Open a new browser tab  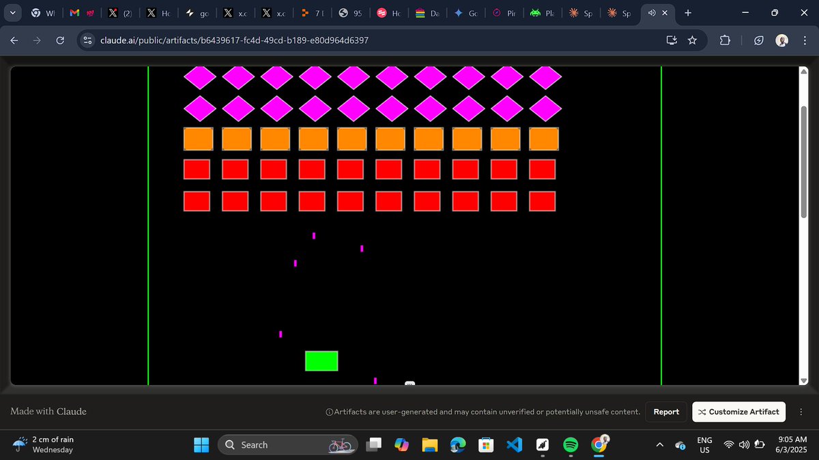(x=687, y=13)
